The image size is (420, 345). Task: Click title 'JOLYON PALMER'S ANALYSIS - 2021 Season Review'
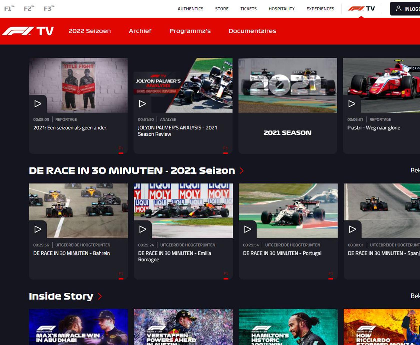177,131
